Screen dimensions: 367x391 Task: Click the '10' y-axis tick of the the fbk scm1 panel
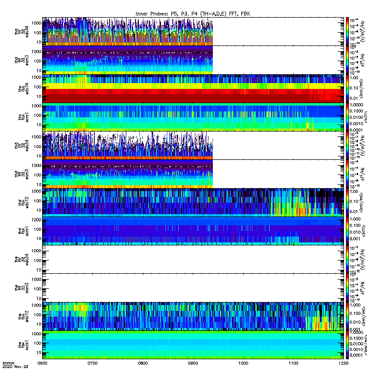pyautogui.click(x=39, y=352)
